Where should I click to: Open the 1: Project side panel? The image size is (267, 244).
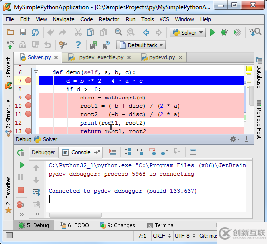coord(8,73)
